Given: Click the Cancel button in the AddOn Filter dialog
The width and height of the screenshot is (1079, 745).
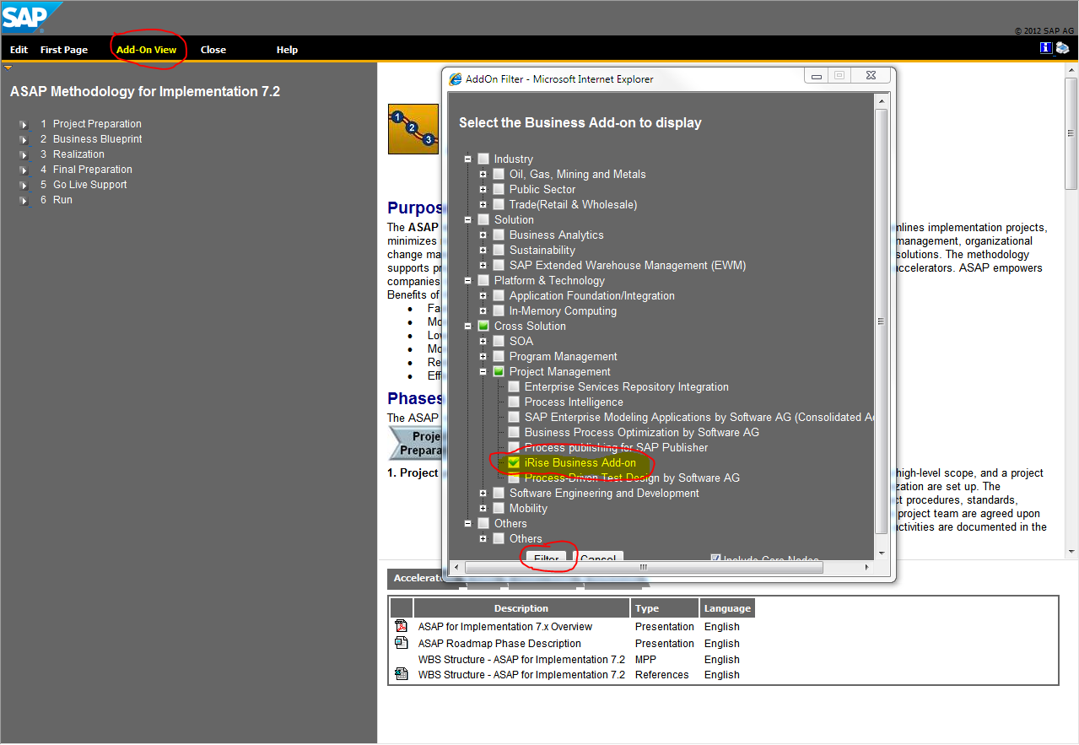Looking at the screenshot, I should tap(599, 559).
